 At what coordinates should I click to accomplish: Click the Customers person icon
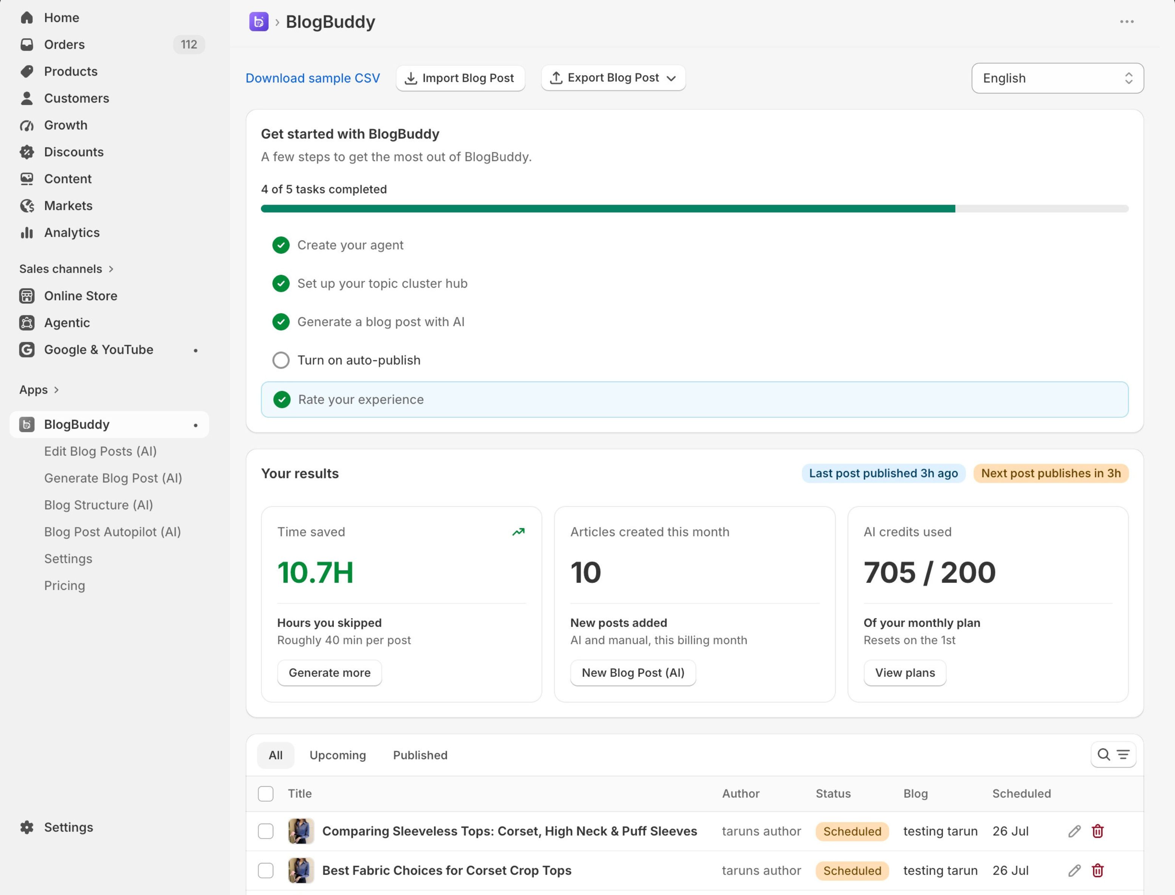coord(26,98)
